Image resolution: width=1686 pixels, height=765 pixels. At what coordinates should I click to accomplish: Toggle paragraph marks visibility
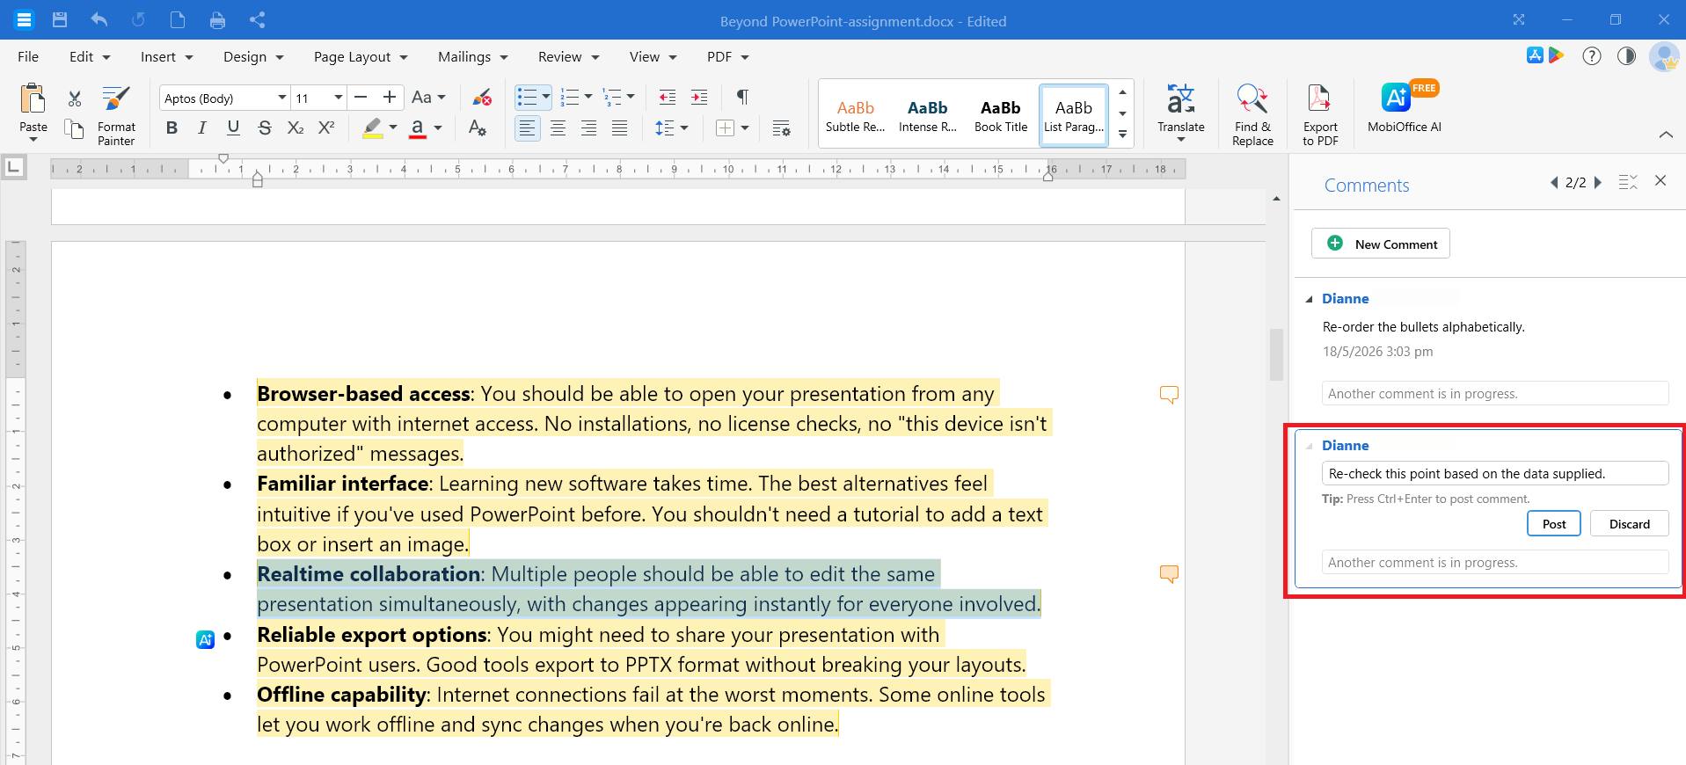tap(742, 98)
